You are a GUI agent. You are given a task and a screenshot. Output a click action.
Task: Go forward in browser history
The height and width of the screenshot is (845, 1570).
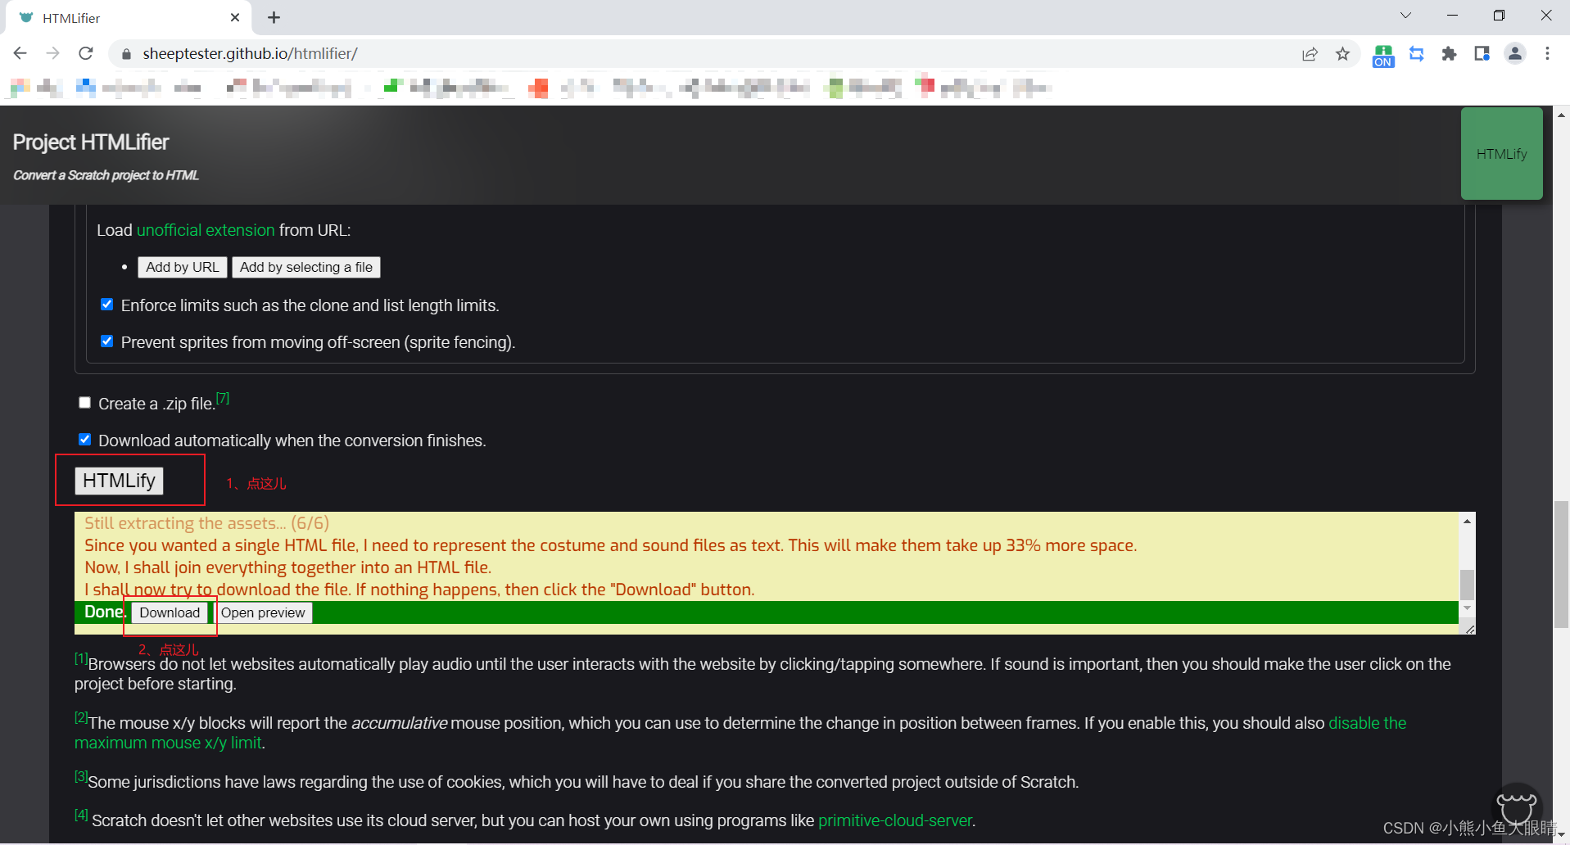point(53,53)
